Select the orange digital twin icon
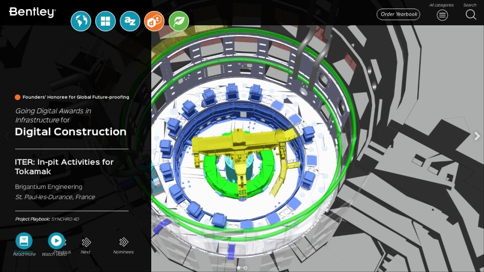 click(154, 21)
